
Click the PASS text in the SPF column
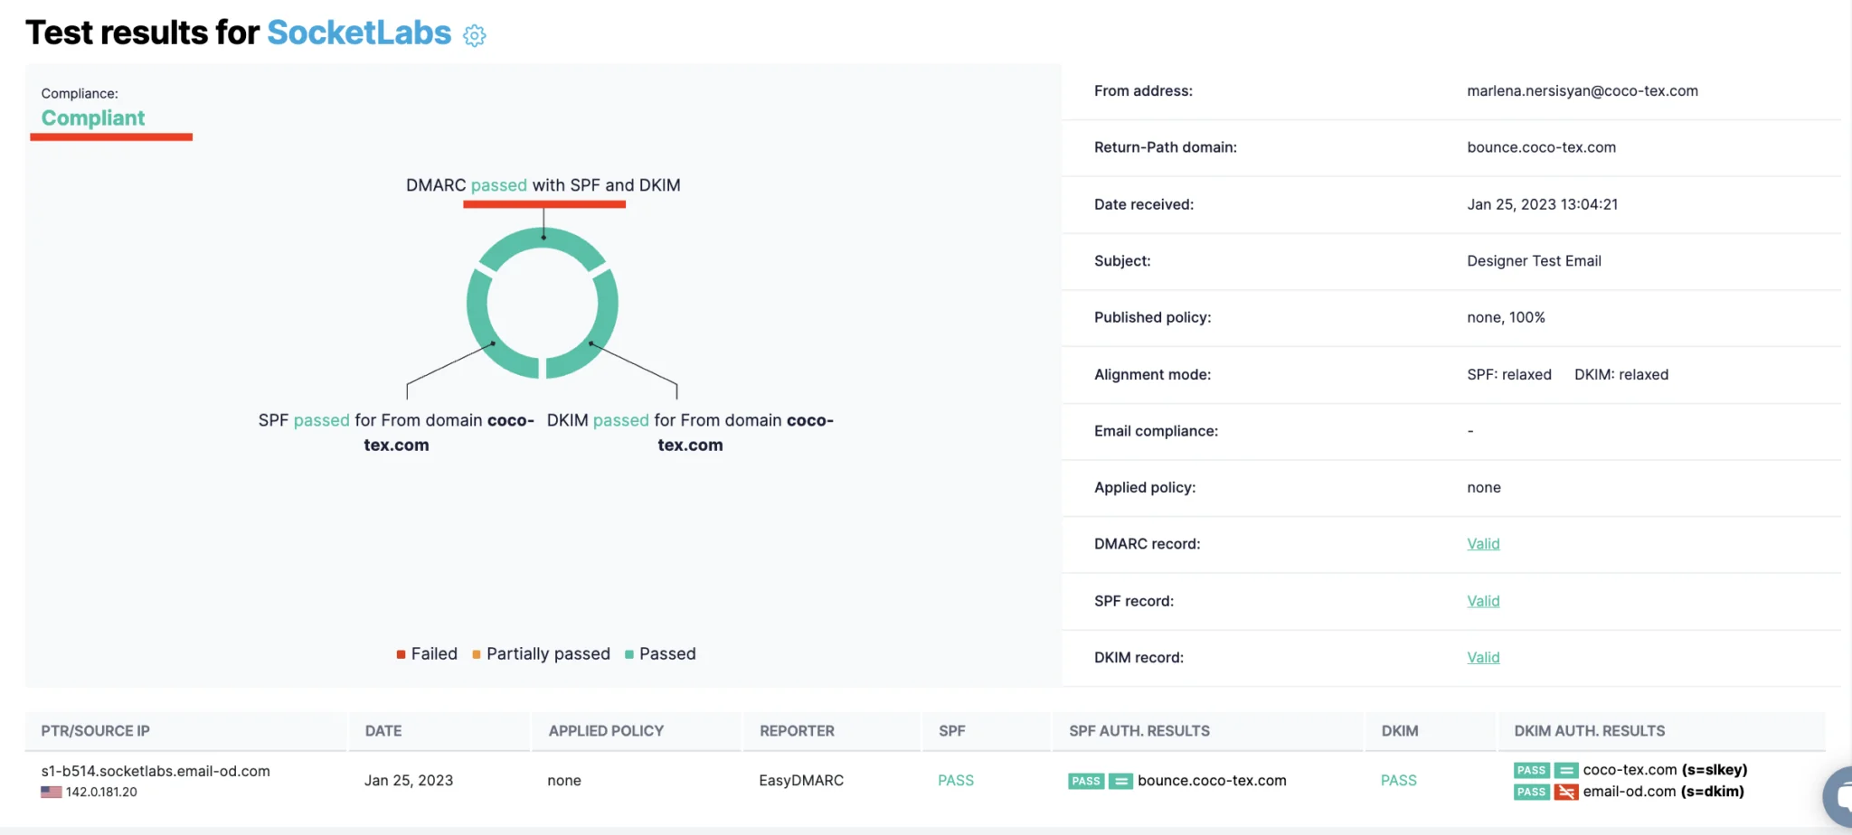tap(956, 781)
